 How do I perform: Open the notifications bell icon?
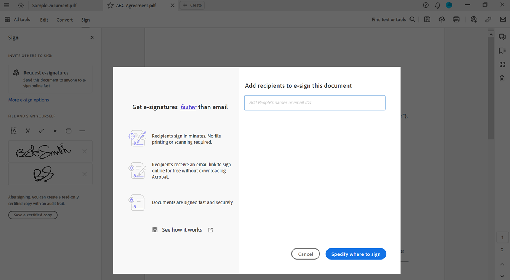click(x=437, y=5)
